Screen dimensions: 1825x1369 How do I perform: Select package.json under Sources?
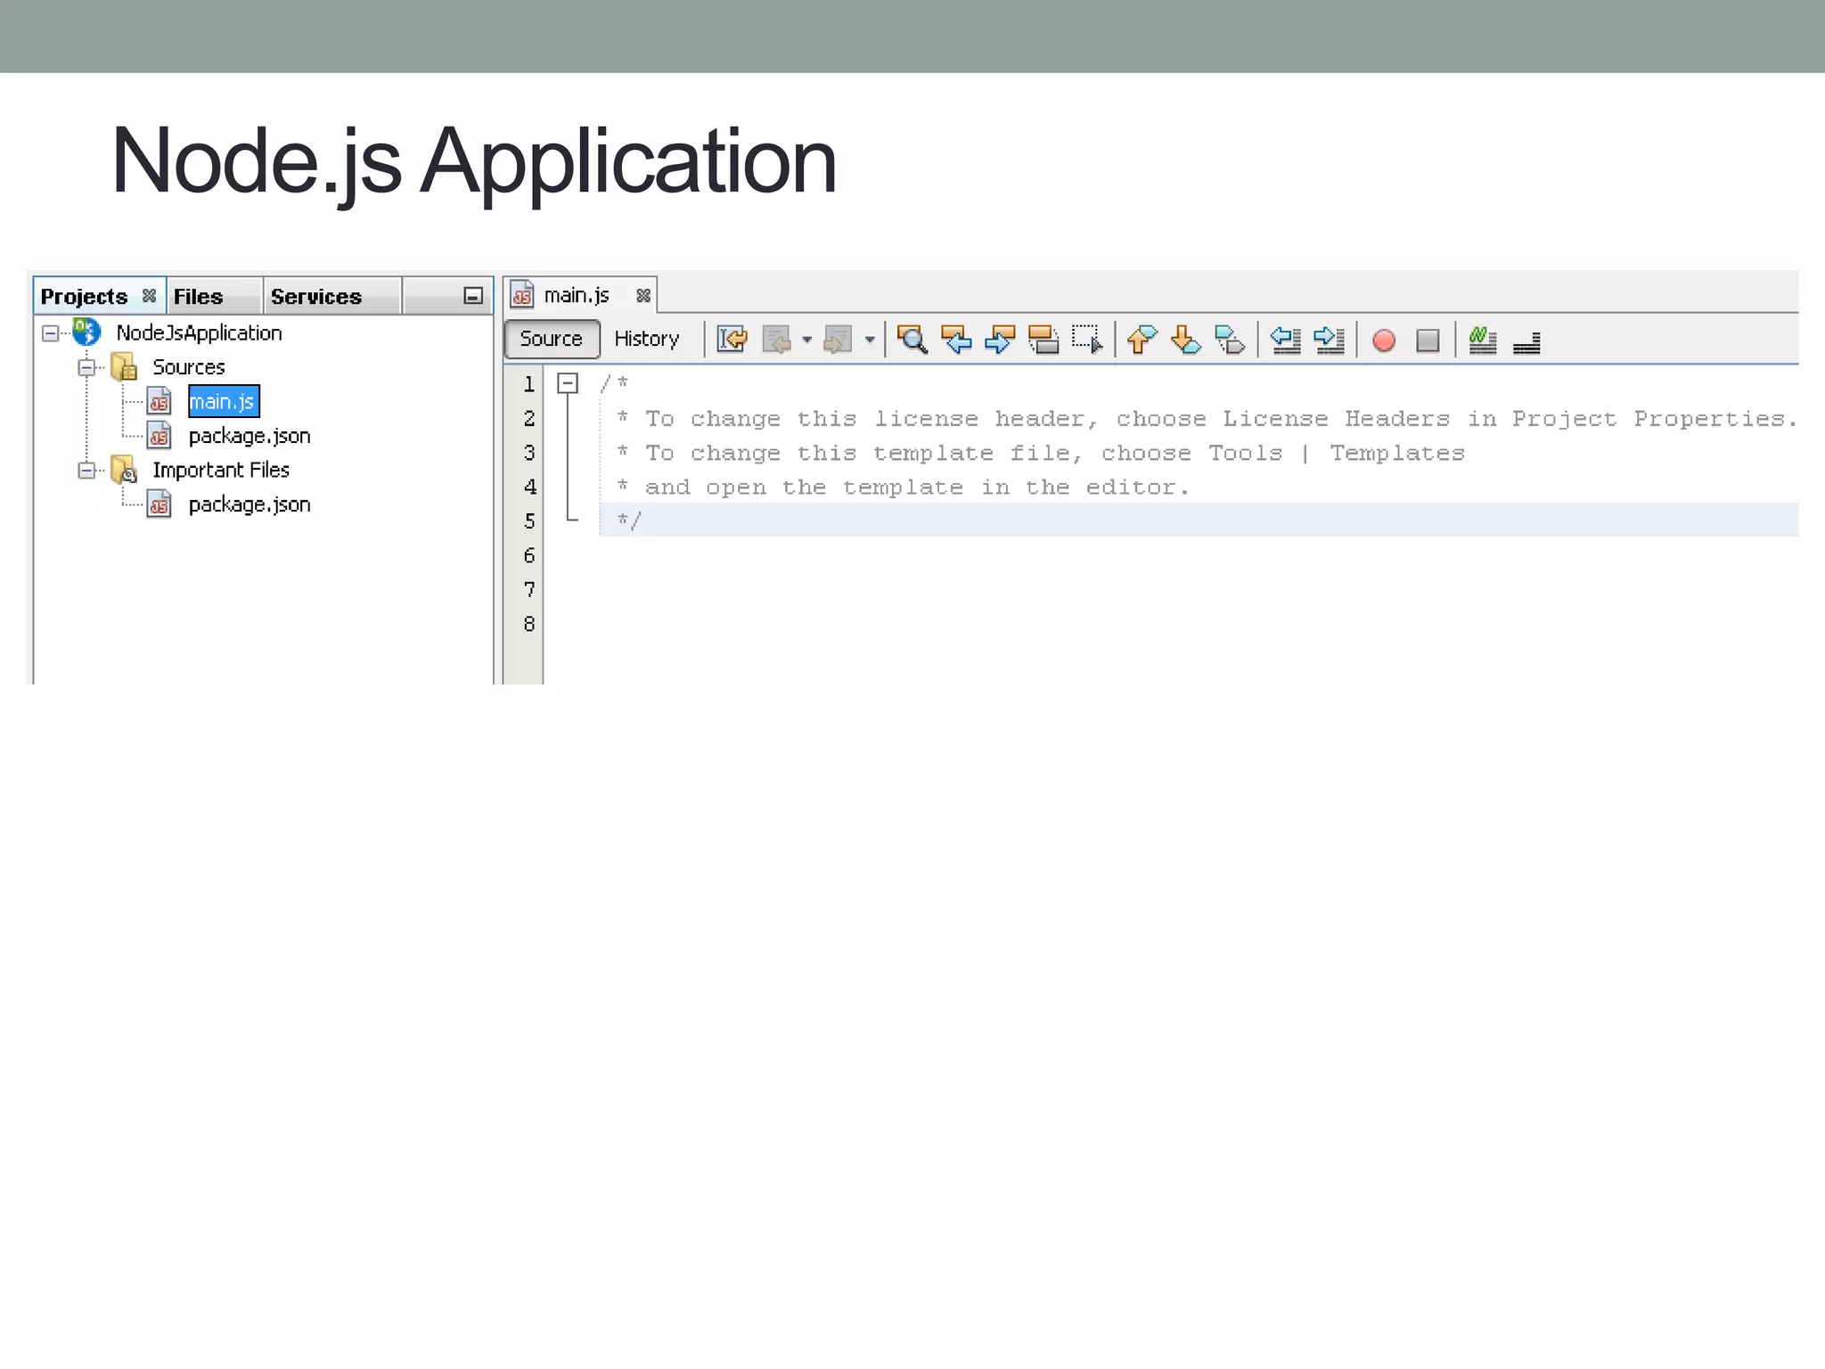250,436
